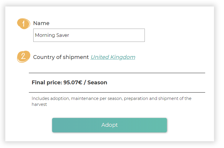The image size is (224, 148).
Task: Click the Includes adoption description text
Action: click(x=112, y=101)
